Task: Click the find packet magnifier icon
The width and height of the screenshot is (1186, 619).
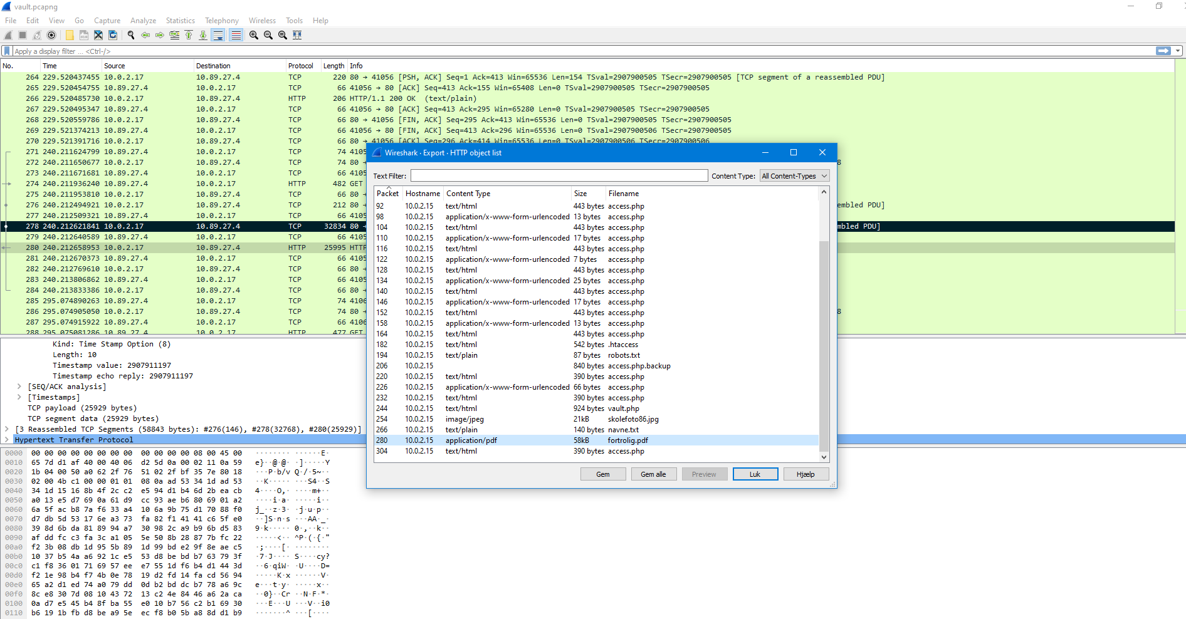Action: click(x=131, y=35)
